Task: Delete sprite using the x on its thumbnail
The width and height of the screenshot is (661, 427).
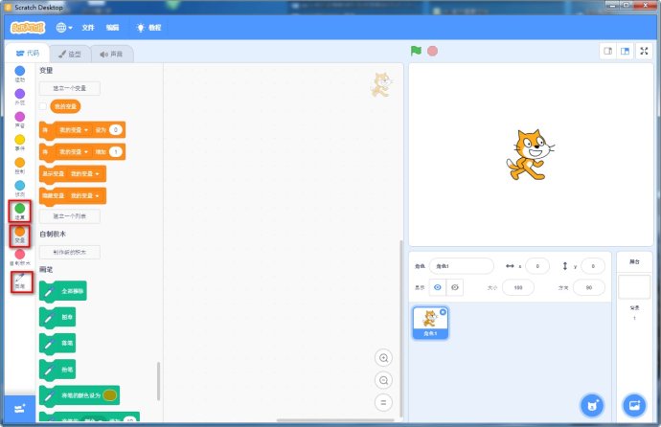Action: (443, 312)
